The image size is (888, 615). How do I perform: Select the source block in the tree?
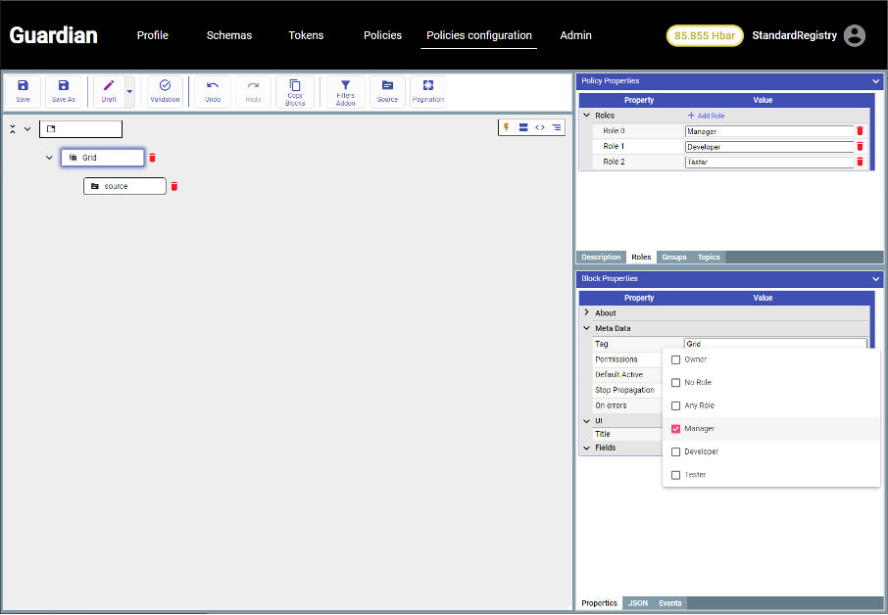(x=124, y=186)
